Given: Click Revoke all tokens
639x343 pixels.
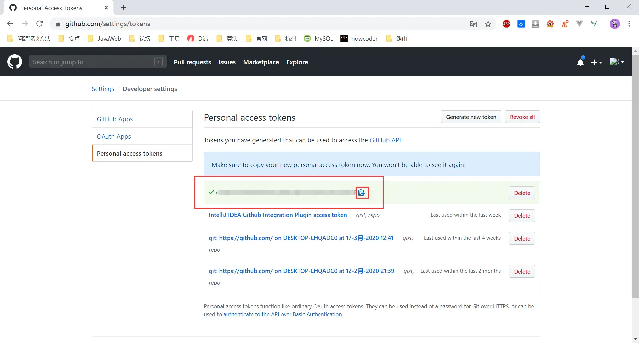Looking at the screenshot, I should [522, 117].
